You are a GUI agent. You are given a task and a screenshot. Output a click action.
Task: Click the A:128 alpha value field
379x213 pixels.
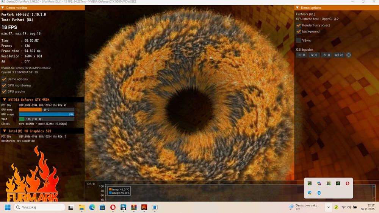click(339, 55)
